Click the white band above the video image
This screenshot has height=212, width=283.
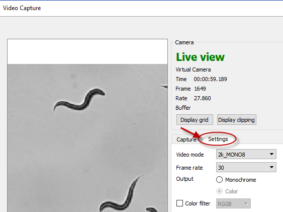coord(87,51)
